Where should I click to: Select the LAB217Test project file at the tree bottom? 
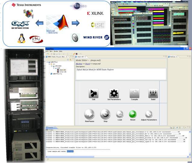point(56,74)
